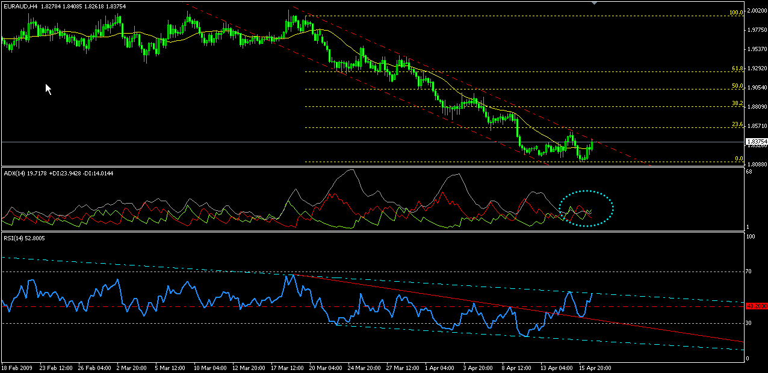Click the 1.97750 price axis value

click(756, 29)
